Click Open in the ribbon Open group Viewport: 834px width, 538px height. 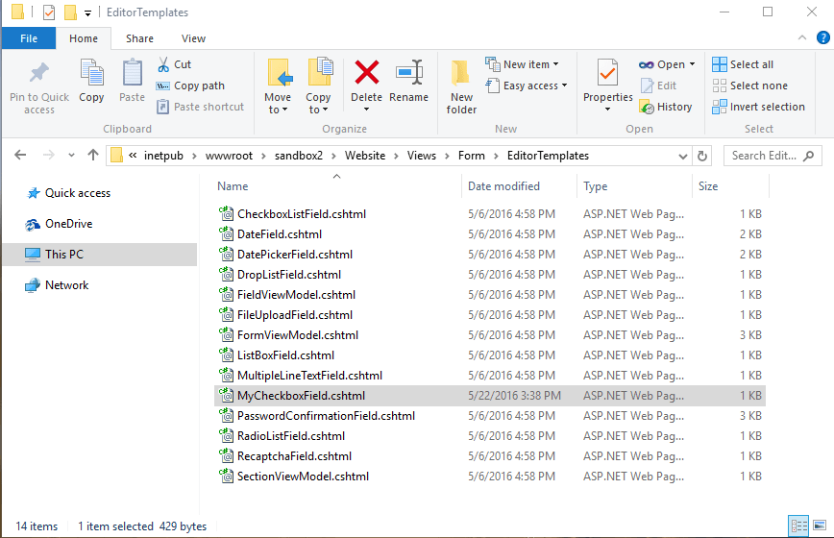point(661,64)
